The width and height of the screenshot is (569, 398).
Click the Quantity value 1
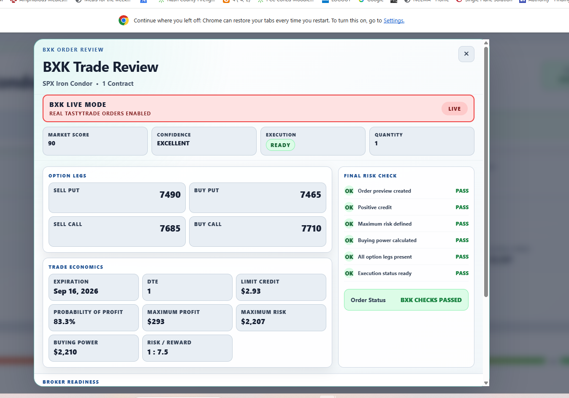click(376, 143)
